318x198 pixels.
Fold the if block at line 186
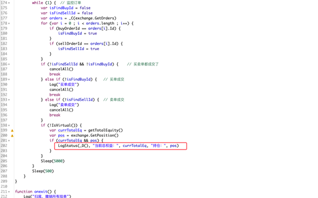point(9,64)
